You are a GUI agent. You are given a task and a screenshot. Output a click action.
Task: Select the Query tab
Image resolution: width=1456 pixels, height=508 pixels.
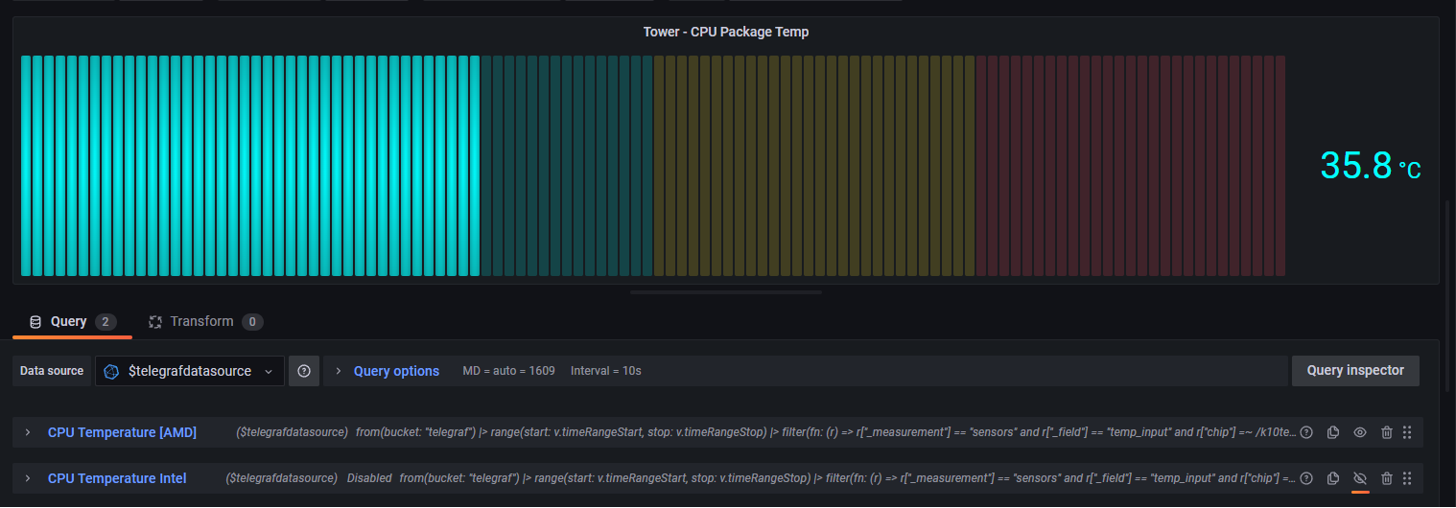coord(68,322)
